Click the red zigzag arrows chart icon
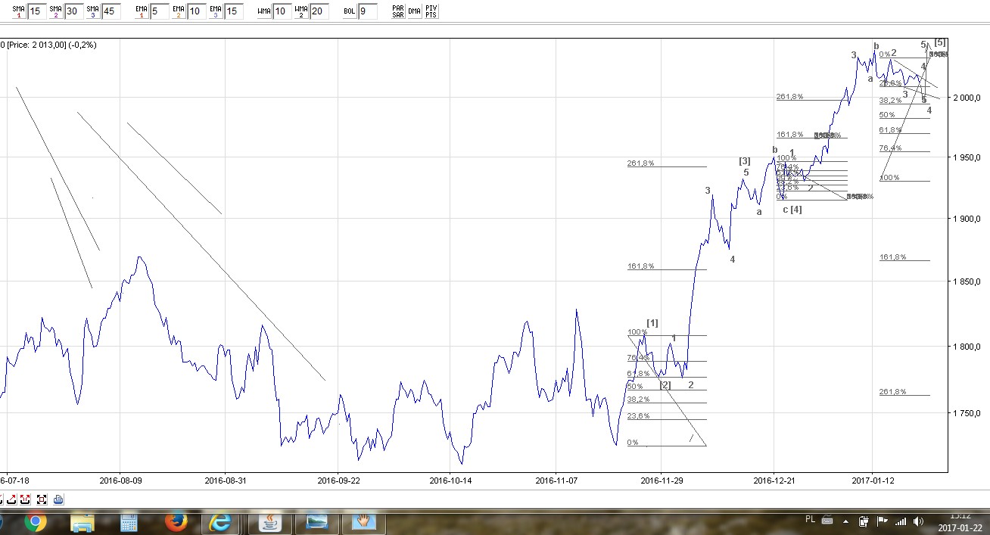Image resolution: width=990 pixels, height=535 pixels. pyautogui.click(x=25, y=499)
